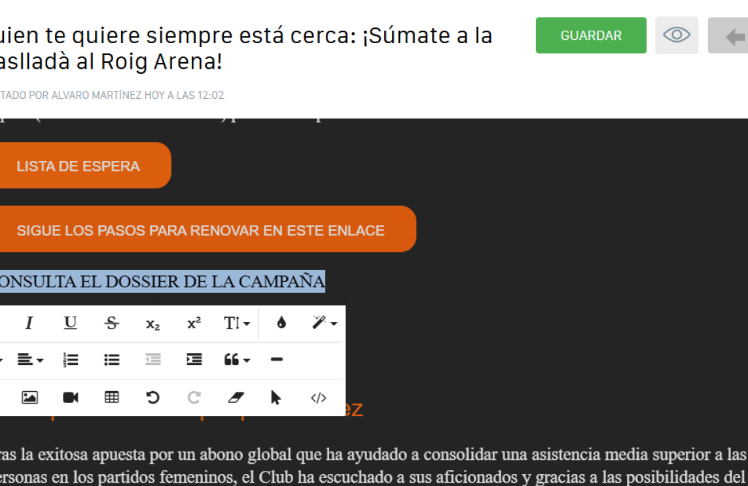Switch to HTML code view
This screenshot has width=748, height=486.
click(318, 398)
